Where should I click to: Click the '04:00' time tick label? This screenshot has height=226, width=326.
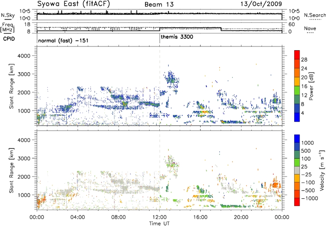point(77,217)
